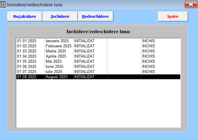
Task: Choose the Aprilie 2025 list row
Action: [x=56, y=56]
